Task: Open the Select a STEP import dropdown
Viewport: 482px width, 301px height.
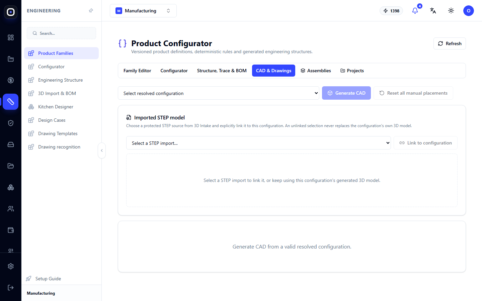Action: click(258, 143)
